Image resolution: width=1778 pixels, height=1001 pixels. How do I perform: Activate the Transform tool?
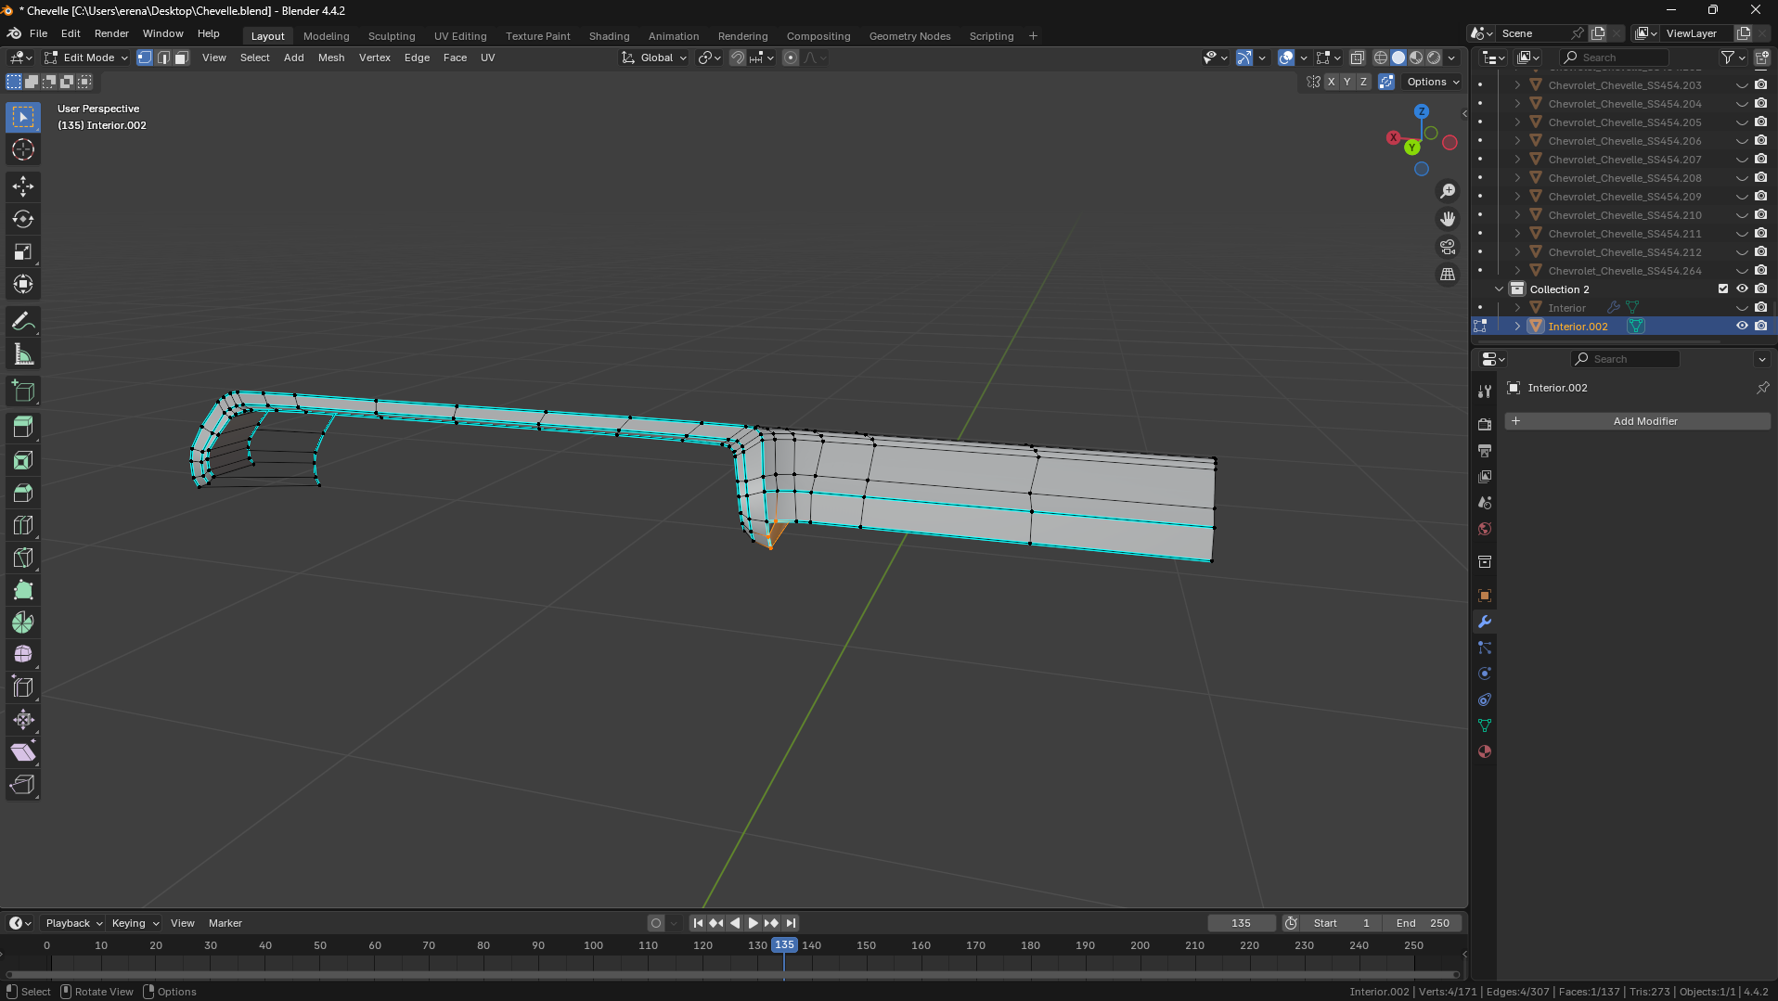tap(23, 284)
